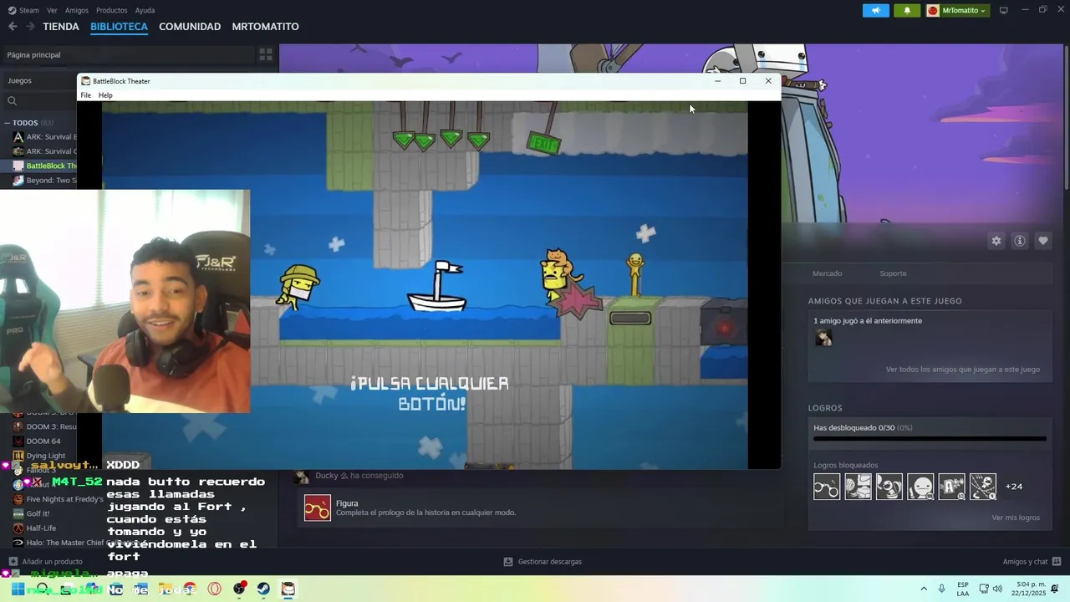Select Golf It! in library list
1070x602 pixels.
click(38, 513)
